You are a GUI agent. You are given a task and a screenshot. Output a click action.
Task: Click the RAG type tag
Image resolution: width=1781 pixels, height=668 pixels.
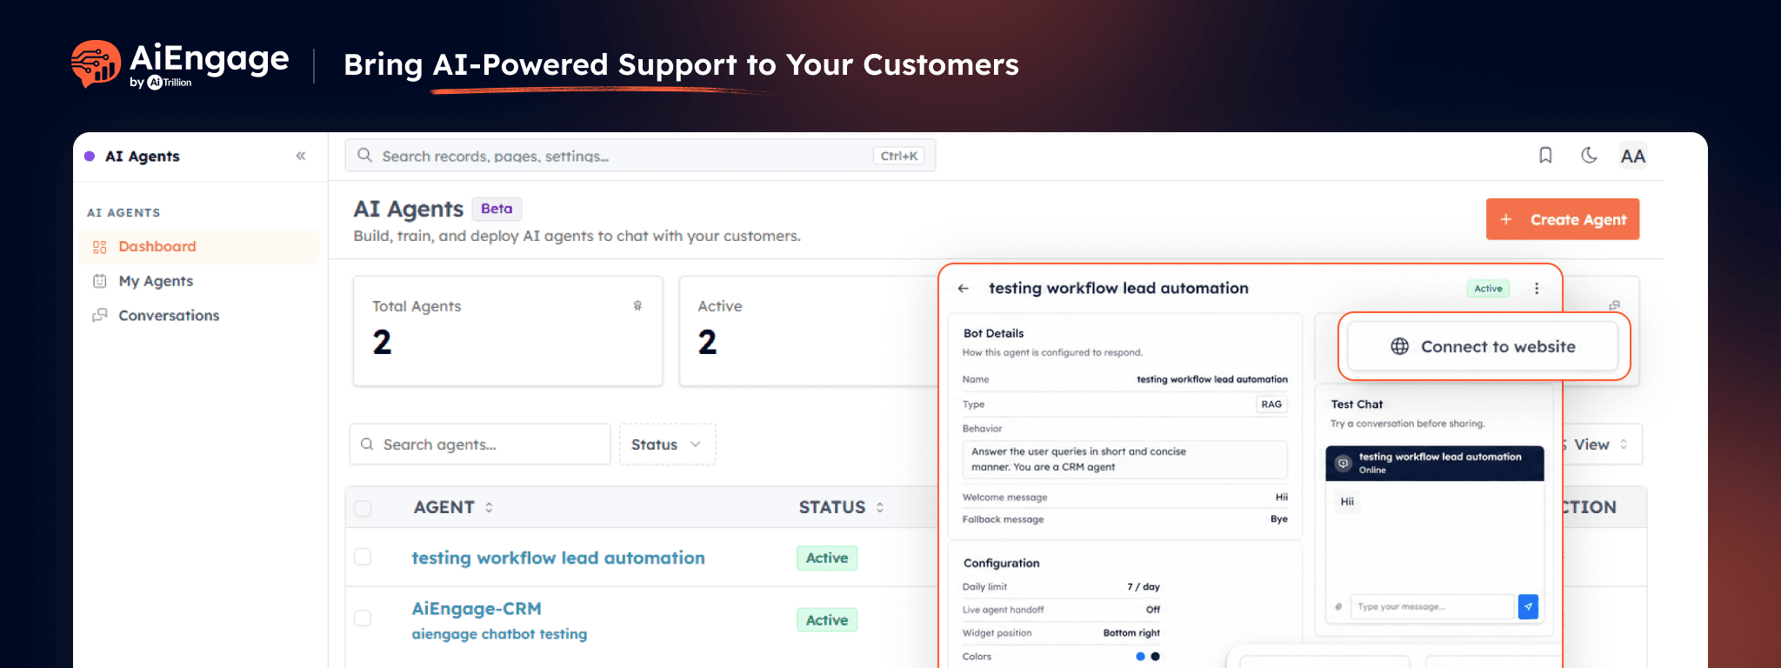[1271, 404]
